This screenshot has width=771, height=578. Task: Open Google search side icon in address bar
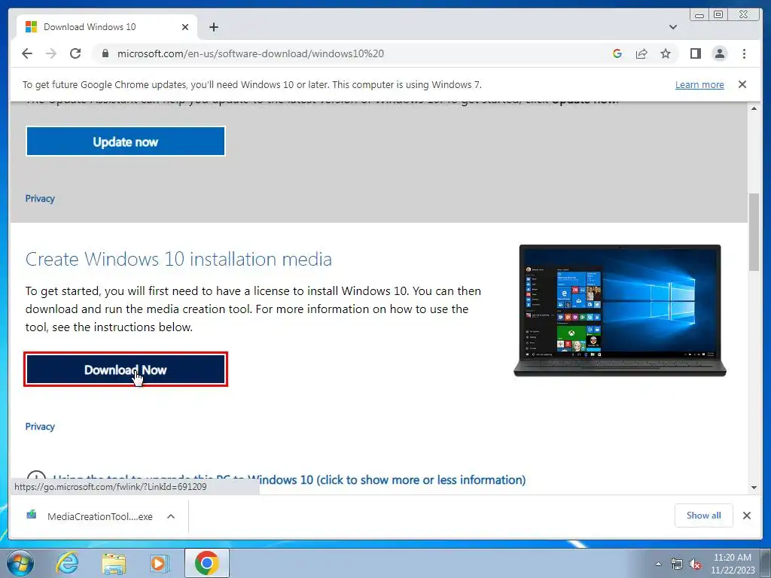click(617, 53)
